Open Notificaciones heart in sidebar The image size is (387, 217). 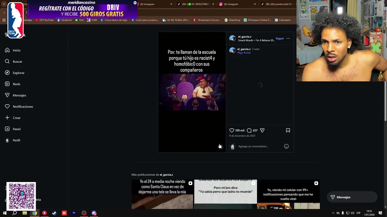(x=19, y=106)
